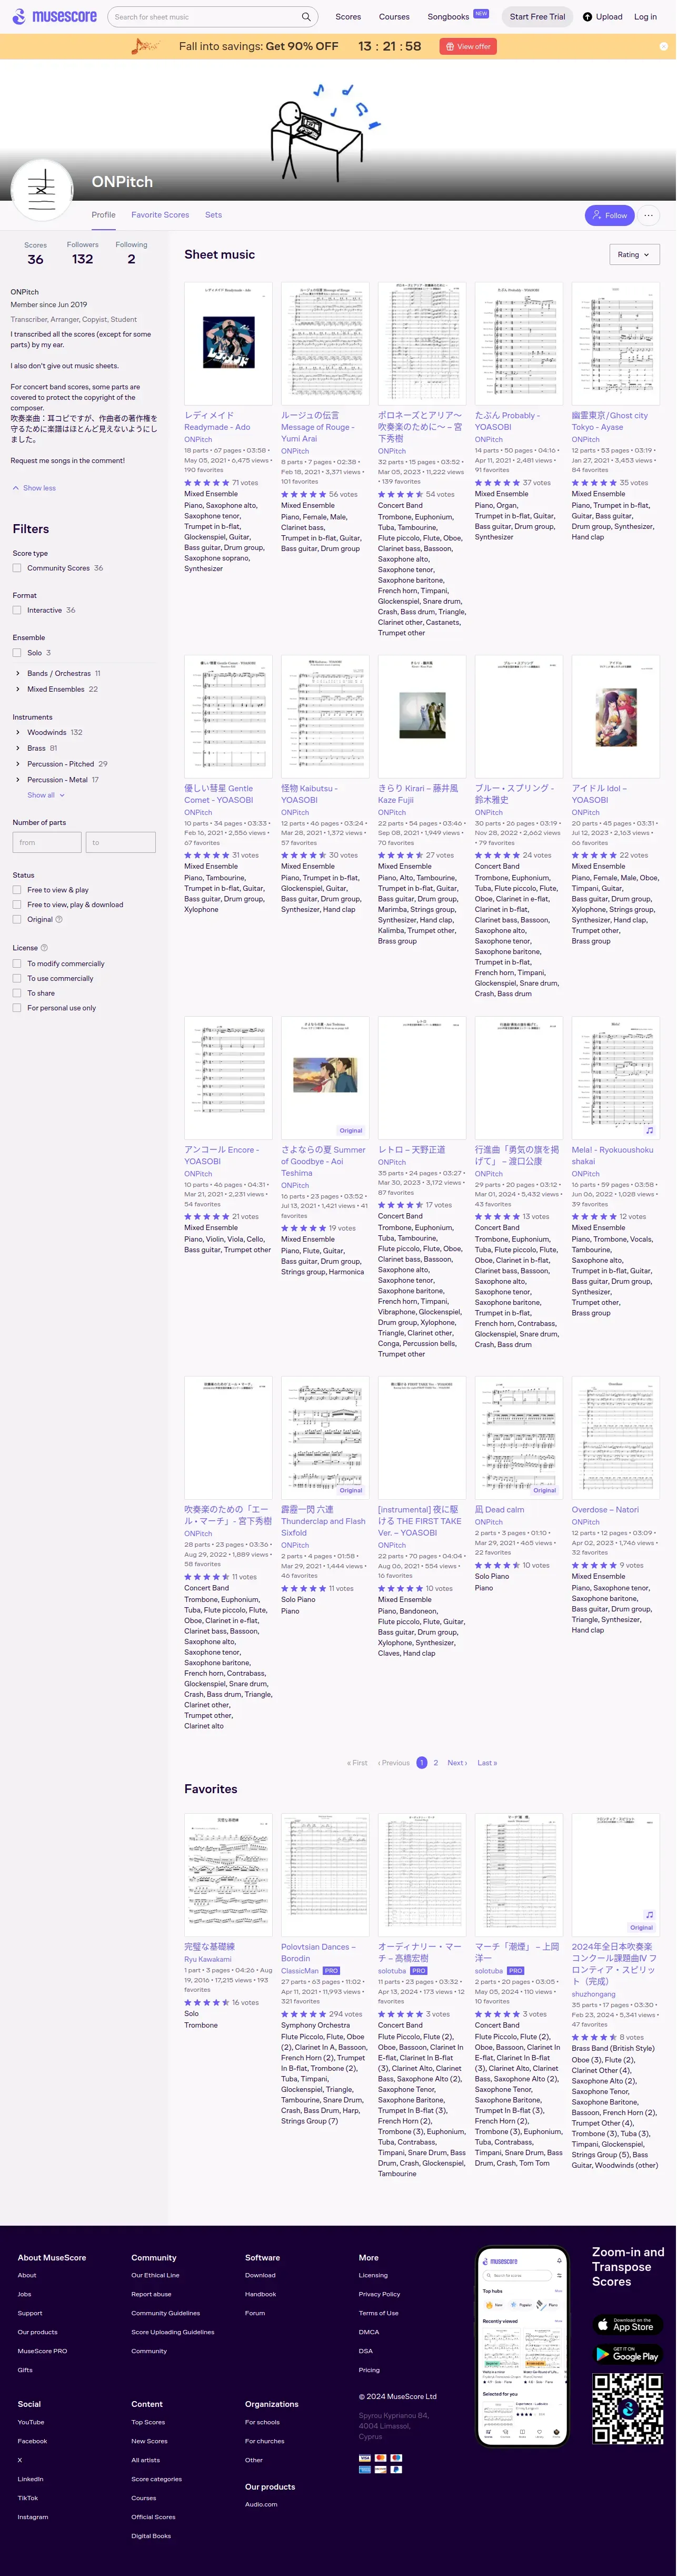Click the search magnifier icon
The height and width of the screenshot is (2576, 677).
(306, 16)
